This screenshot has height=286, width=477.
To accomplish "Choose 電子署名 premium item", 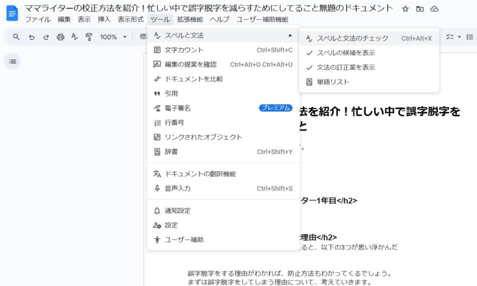I will [223, 108].
